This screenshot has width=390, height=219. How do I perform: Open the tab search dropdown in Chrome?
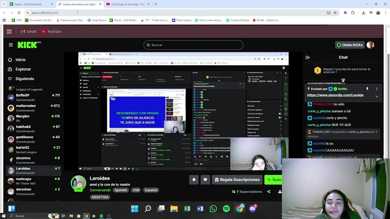[x=4, y=4]
